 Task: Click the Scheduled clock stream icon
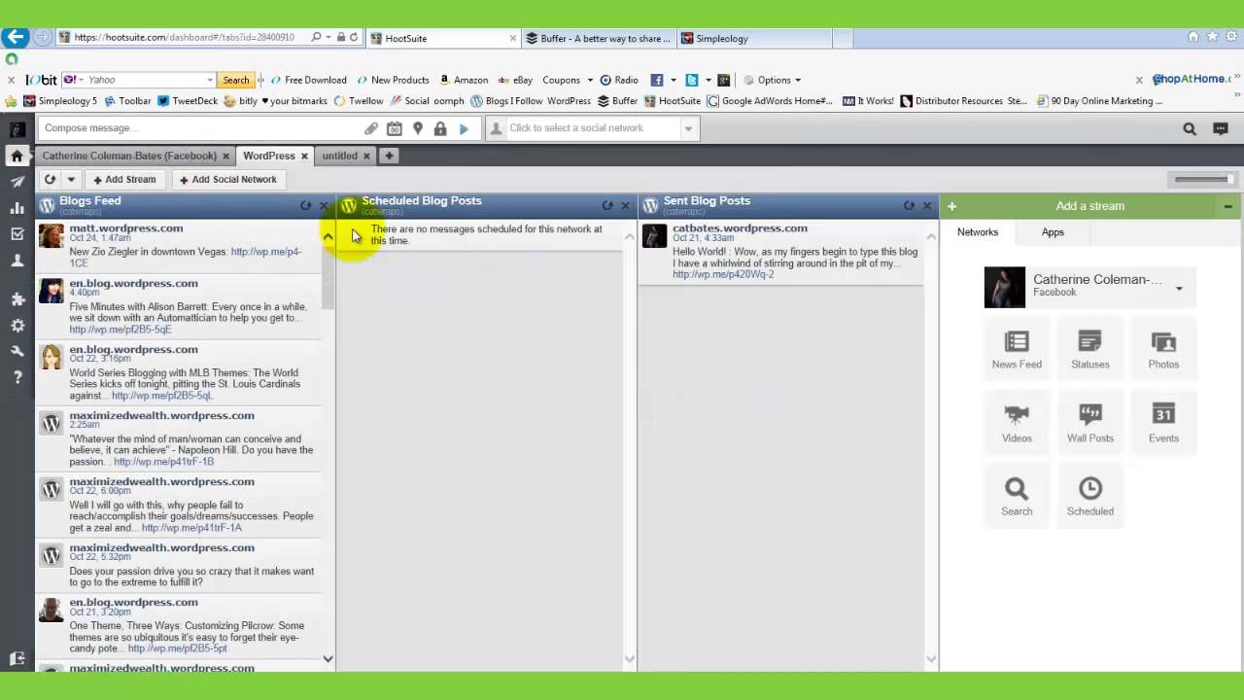1089,497
